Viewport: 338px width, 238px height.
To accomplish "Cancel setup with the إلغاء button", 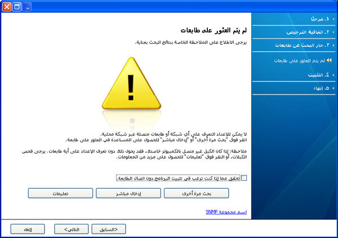I will pos(28,229).
